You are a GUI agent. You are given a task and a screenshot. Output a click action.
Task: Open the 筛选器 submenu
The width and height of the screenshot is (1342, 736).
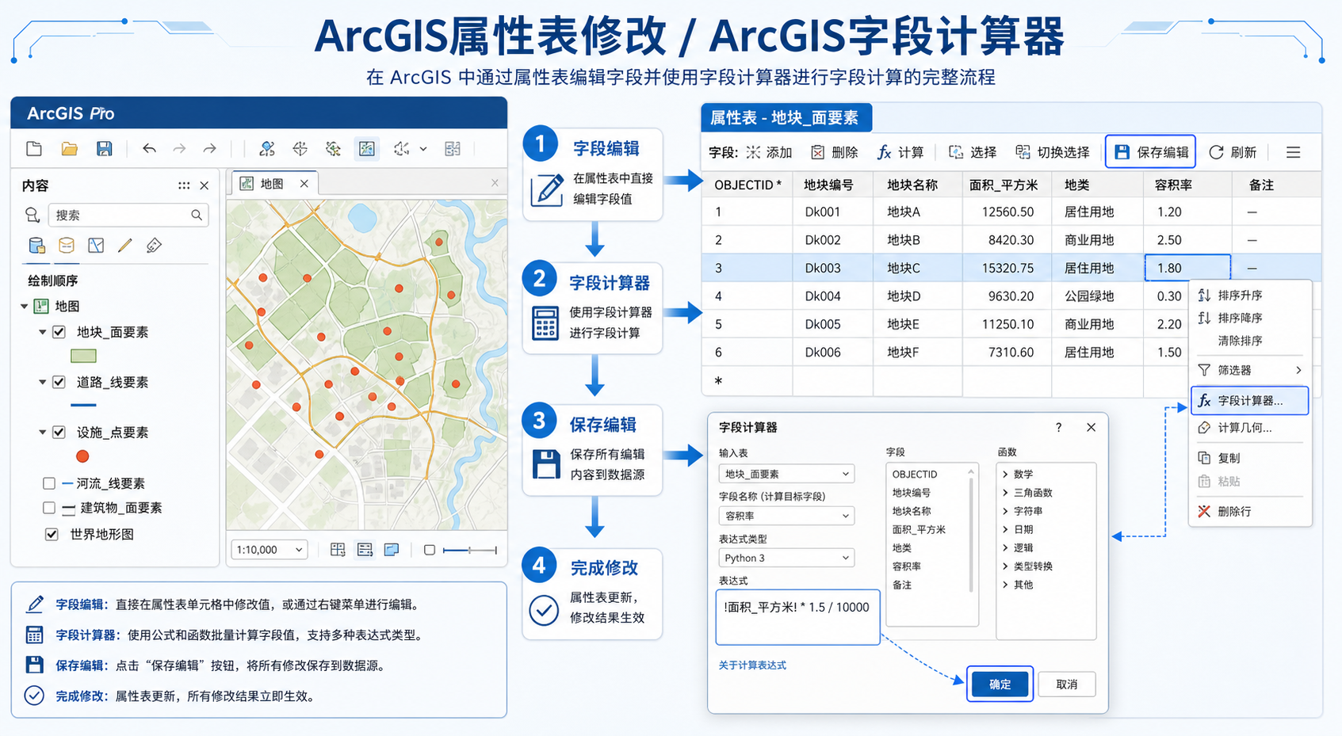[x=1251, y=370]
